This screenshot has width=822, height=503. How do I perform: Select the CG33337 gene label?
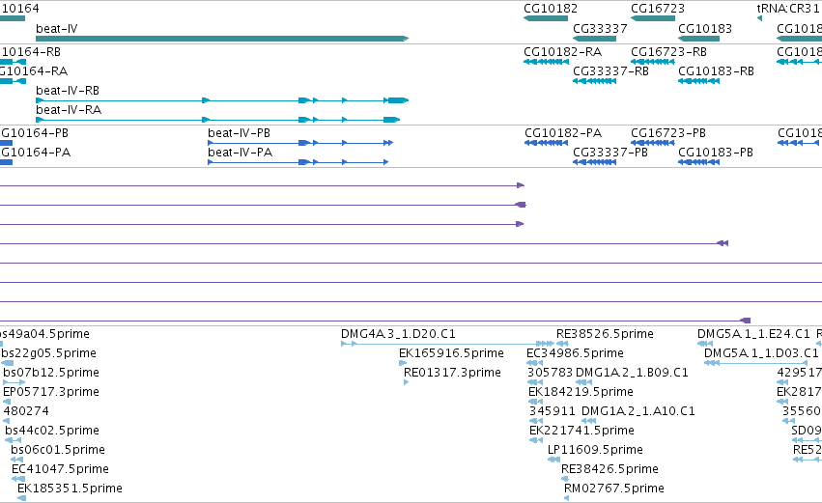click(x=600, y=29)
